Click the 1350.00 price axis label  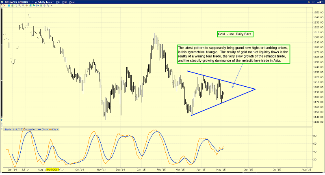point(319,13)
